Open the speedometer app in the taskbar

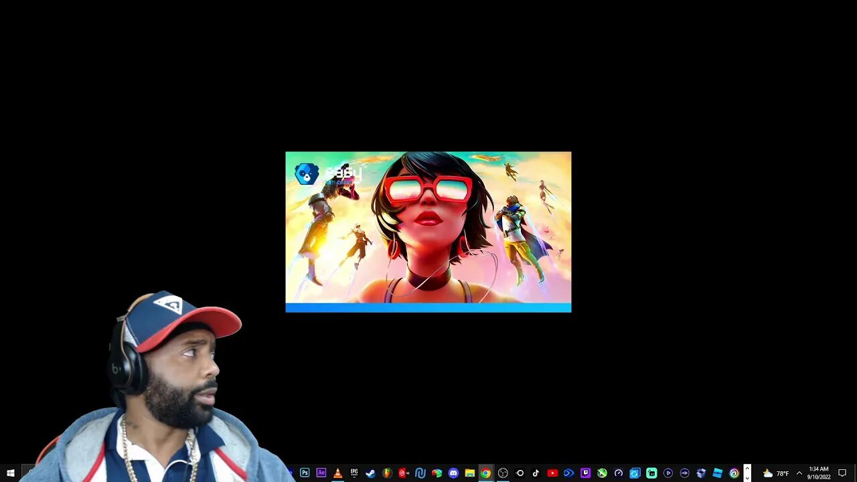[619, 473]
